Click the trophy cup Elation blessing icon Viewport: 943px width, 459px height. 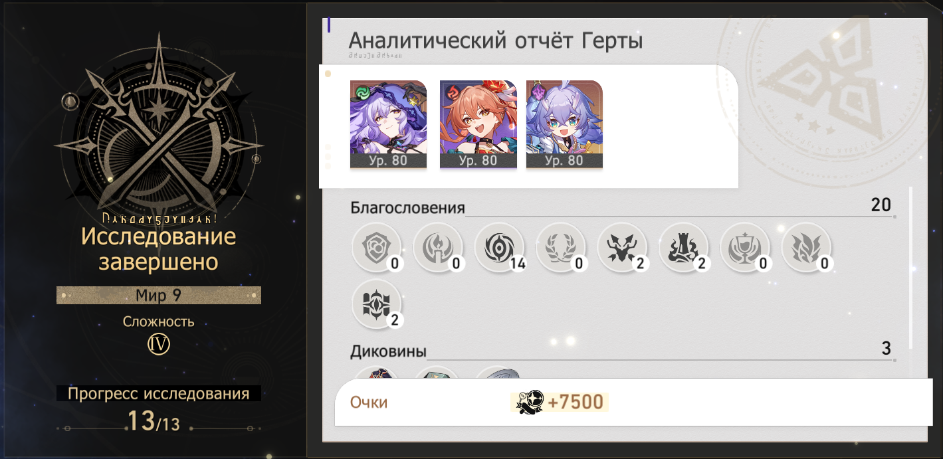[x=745, y=248]
